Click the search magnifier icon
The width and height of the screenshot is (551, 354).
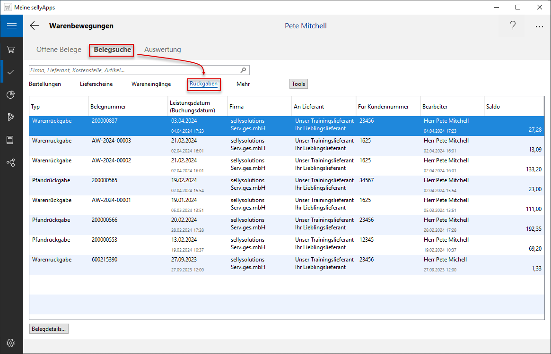pyautogui.click(x=244, y=70)
